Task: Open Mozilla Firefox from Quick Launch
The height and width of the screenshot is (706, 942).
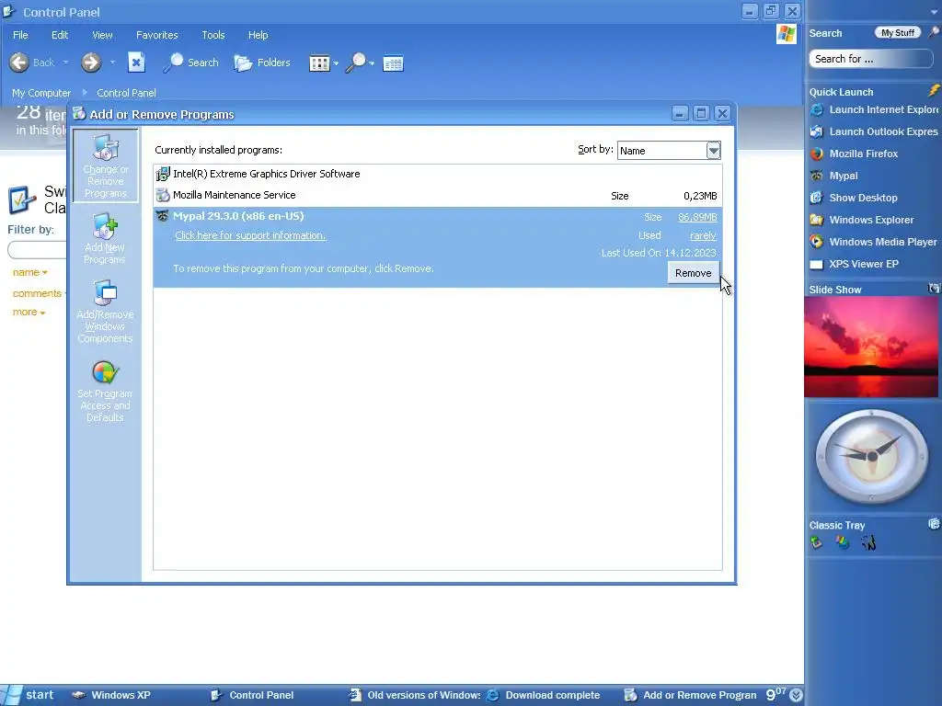Action: (x=855, y=154)
